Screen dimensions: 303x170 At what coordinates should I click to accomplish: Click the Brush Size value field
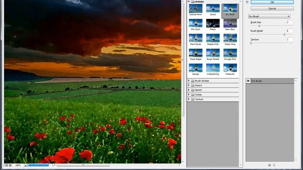289,22
